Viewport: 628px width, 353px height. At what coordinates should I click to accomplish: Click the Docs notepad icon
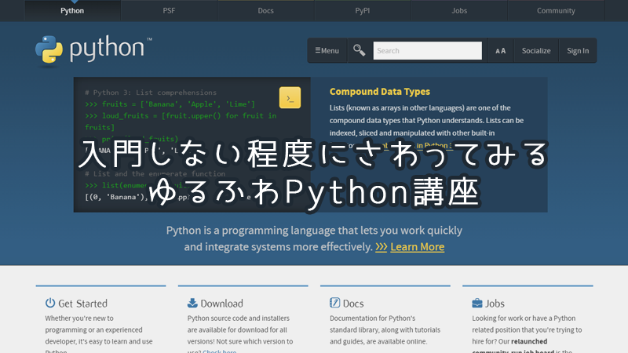pos(334,303)
